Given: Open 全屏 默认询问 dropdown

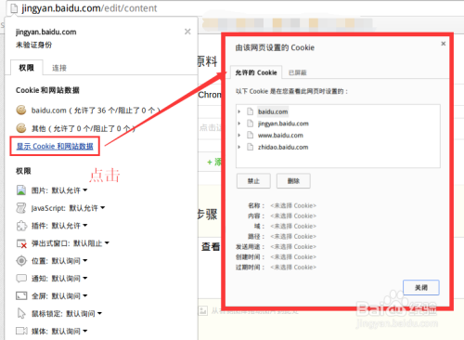Looking at the screenshot, I should [70, 296].
